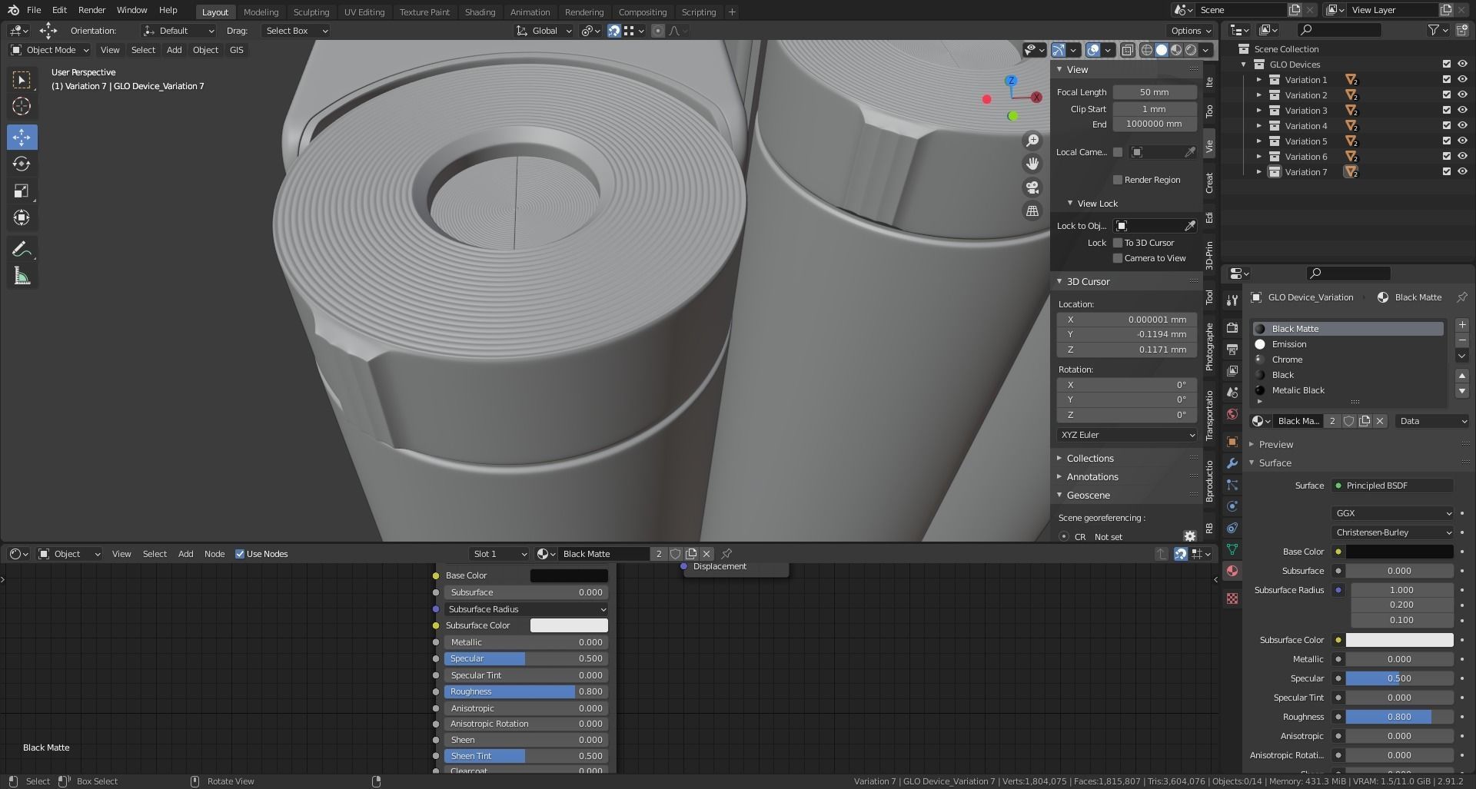Open the Render properties tab
This screenshot has height=789, width=1476.
[x=1232, y=328]
